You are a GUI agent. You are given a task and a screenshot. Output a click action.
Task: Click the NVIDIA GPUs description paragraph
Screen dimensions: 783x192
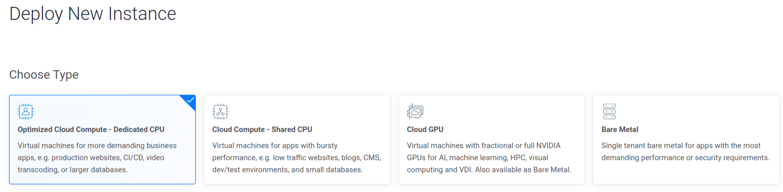489,158
